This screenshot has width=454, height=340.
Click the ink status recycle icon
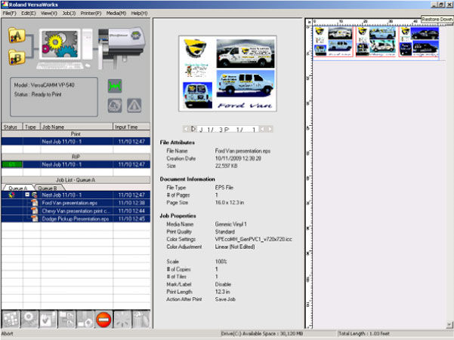115,106
